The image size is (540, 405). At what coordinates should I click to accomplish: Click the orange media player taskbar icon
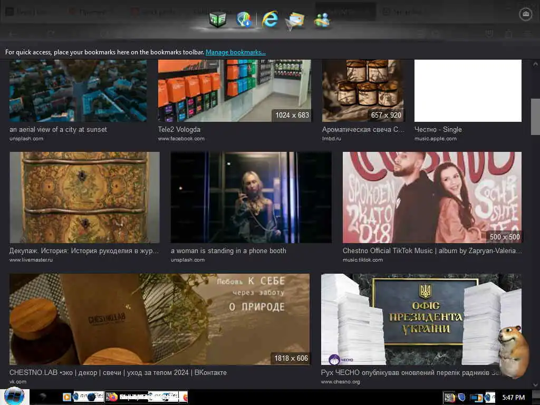coord(67,397)
